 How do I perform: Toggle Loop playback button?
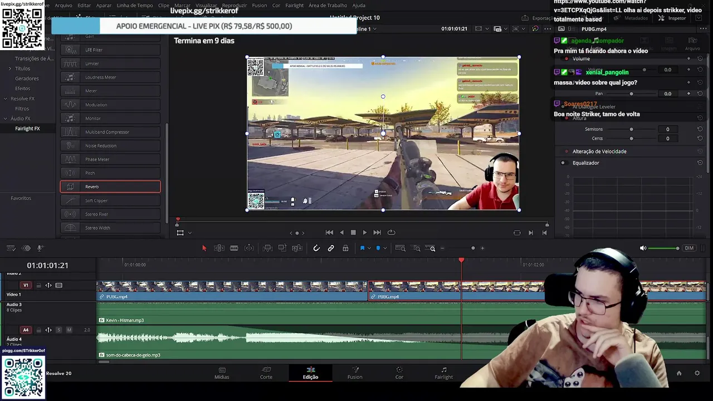(391, 233)
